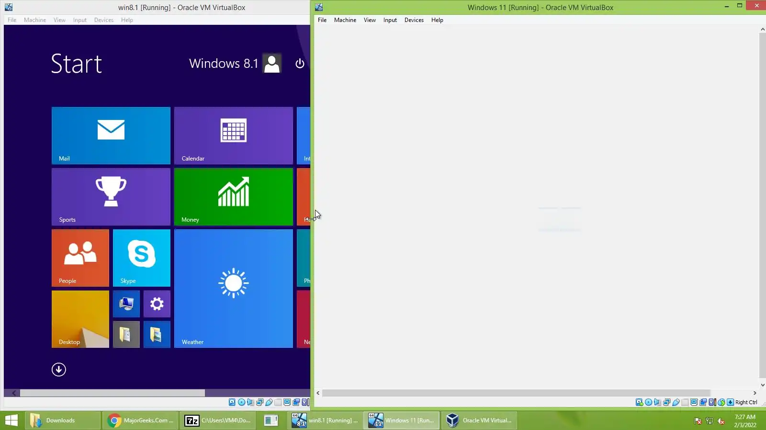
Task: Open the small document folder tile beside Desktop
Action: point(126,334)
